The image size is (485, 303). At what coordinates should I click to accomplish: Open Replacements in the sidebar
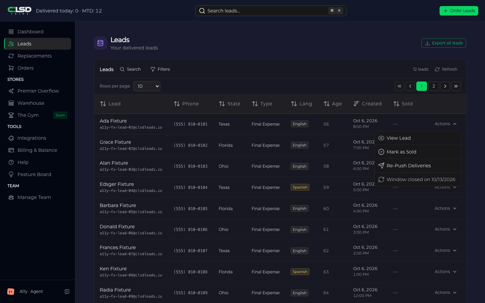tap(37, 56)
